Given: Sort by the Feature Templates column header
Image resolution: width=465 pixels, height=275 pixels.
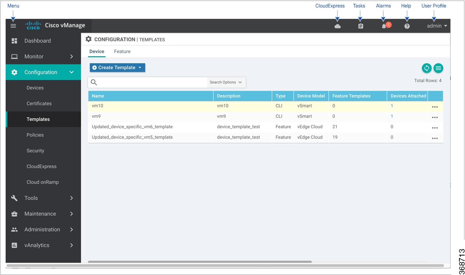Looking at the screenshot, I should click(358, 96).
